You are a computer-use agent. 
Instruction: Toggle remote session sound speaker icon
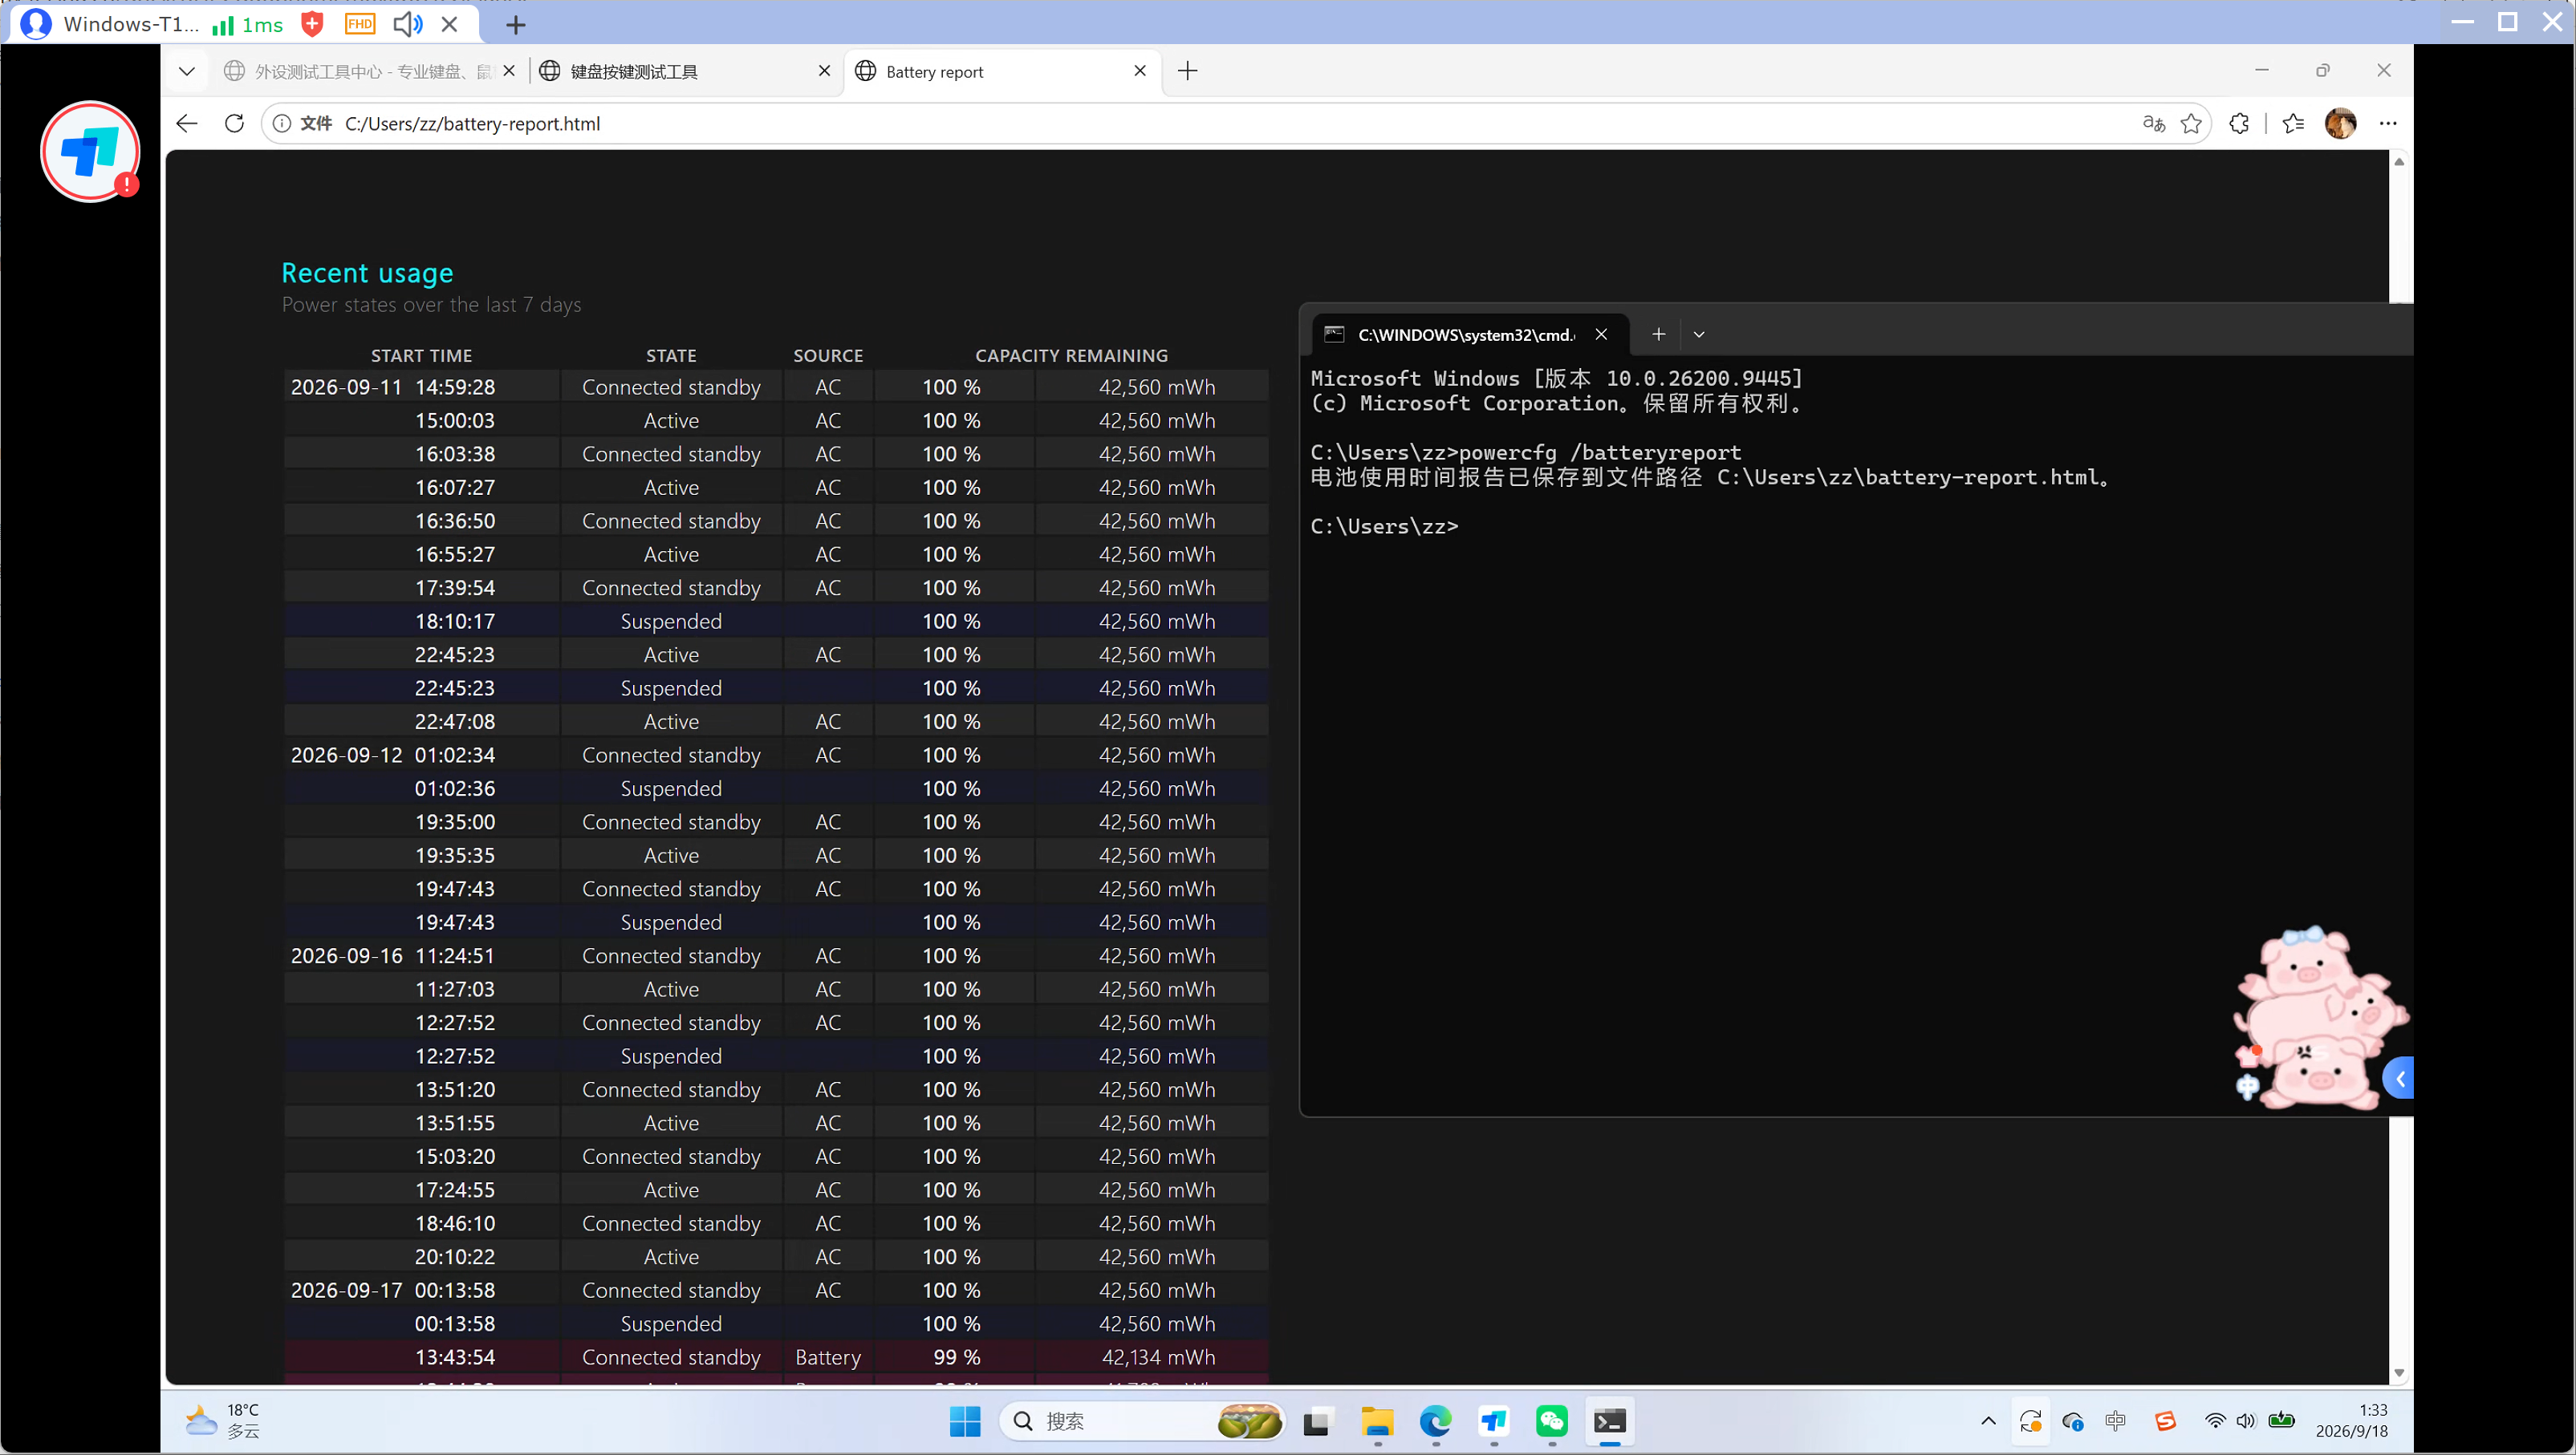[x=407, y=24]
